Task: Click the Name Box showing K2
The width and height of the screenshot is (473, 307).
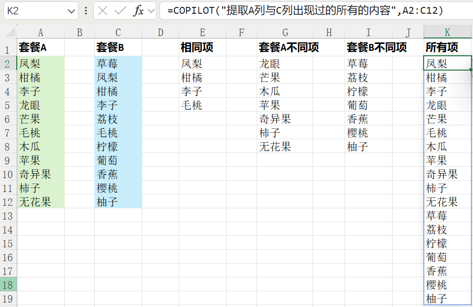Action: 35,10
